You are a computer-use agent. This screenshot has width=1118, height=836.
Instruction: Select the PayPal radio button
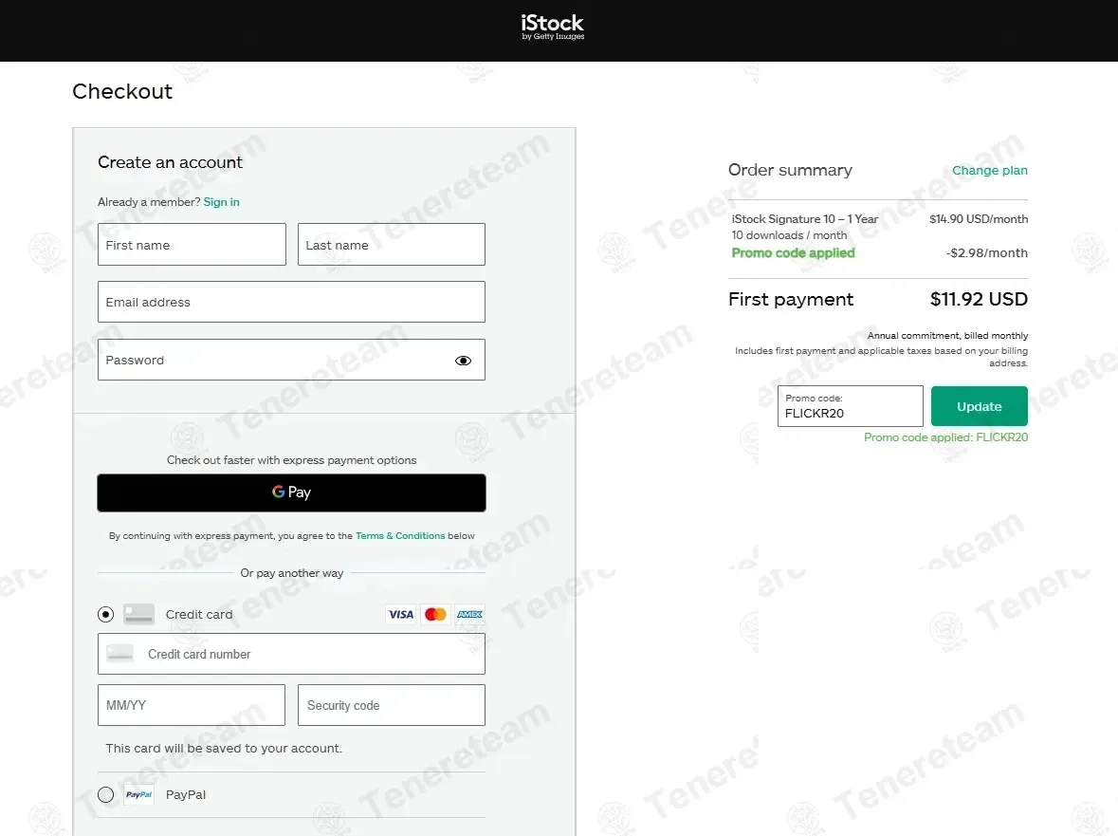pos(105,794)
